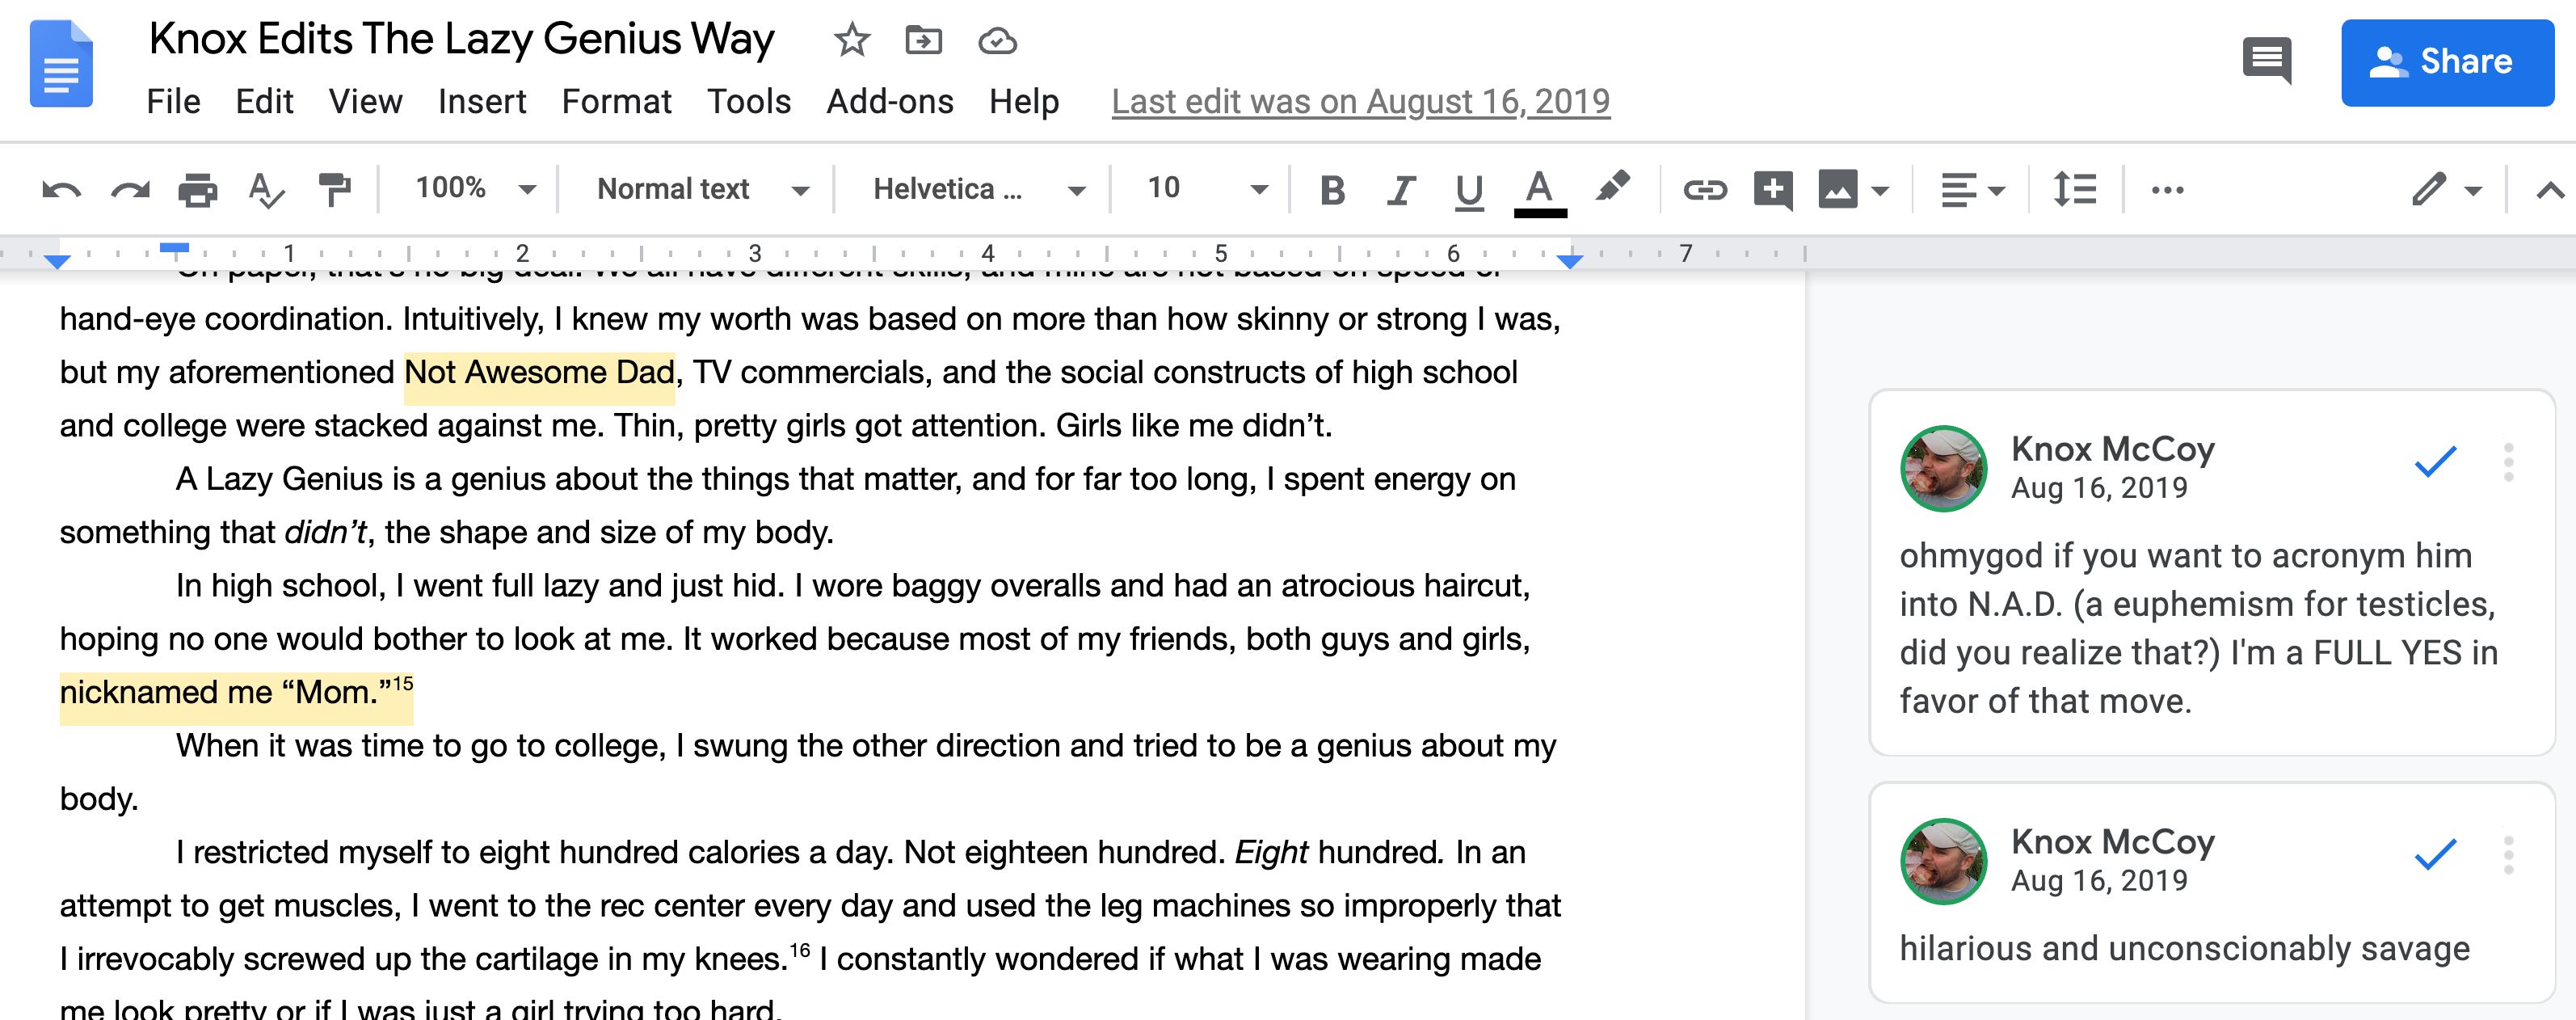Open the Format menu
Viewport: 2576px width, 1020px height.
coord(616,101)
